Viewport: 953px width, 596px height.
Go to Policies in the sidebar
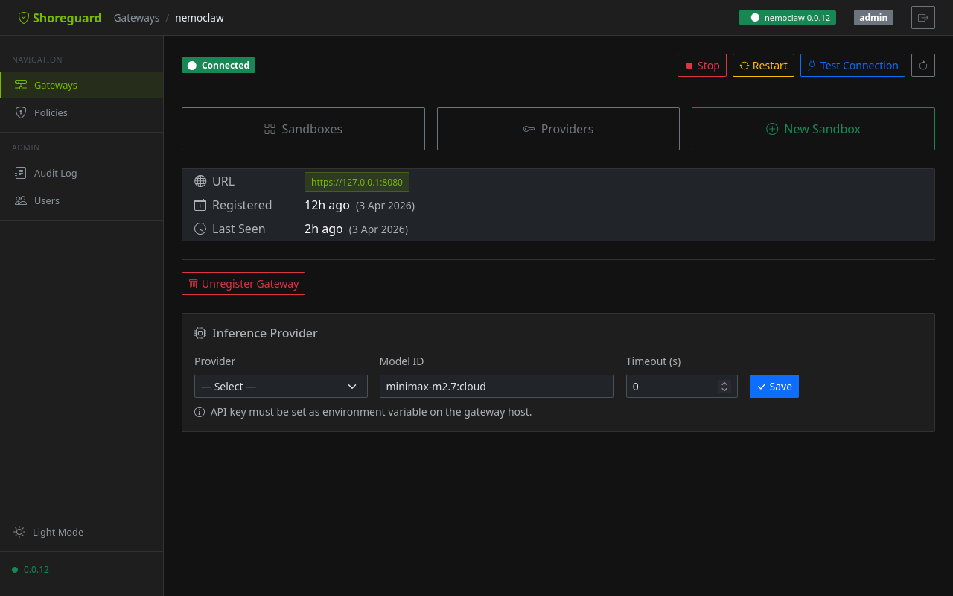coord(51,112)
